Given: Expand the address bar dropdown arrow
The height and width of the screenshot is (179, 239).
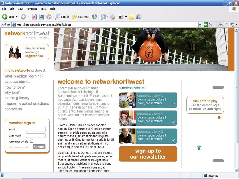Looking at the screenshot, I should coord(200,24).
